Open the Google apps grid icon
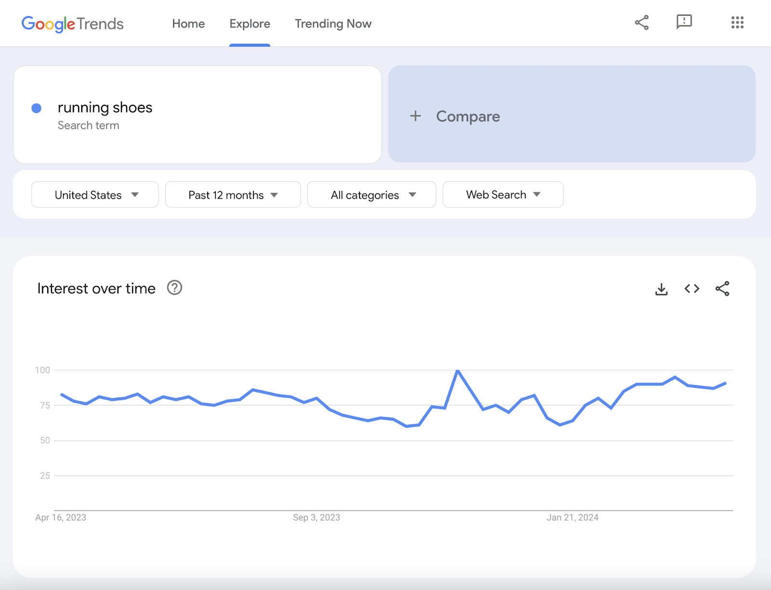771x590 pixels. (737, 23)
